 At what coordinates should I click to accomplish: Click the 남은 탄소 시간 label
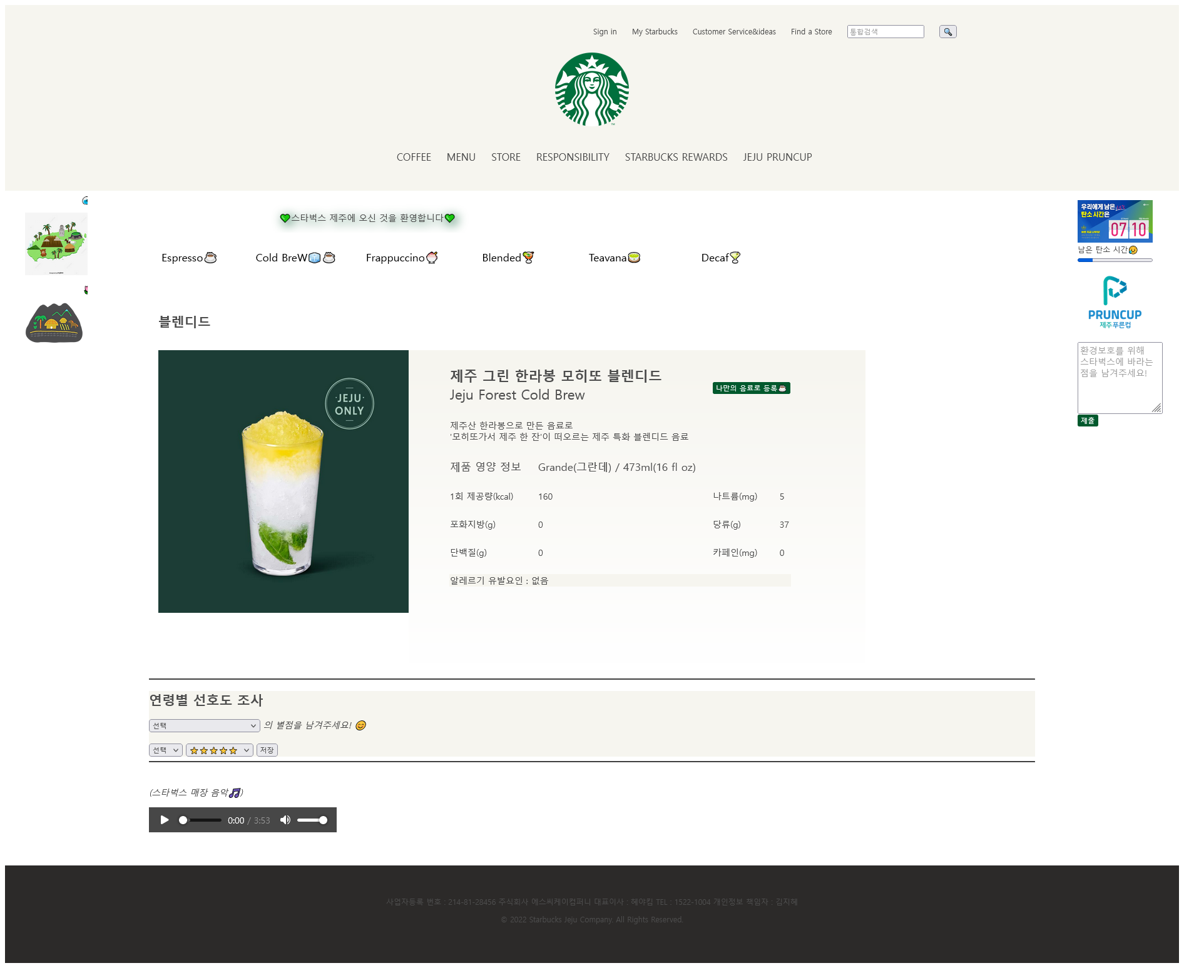pyautogui.click(x=1107, y=250)
